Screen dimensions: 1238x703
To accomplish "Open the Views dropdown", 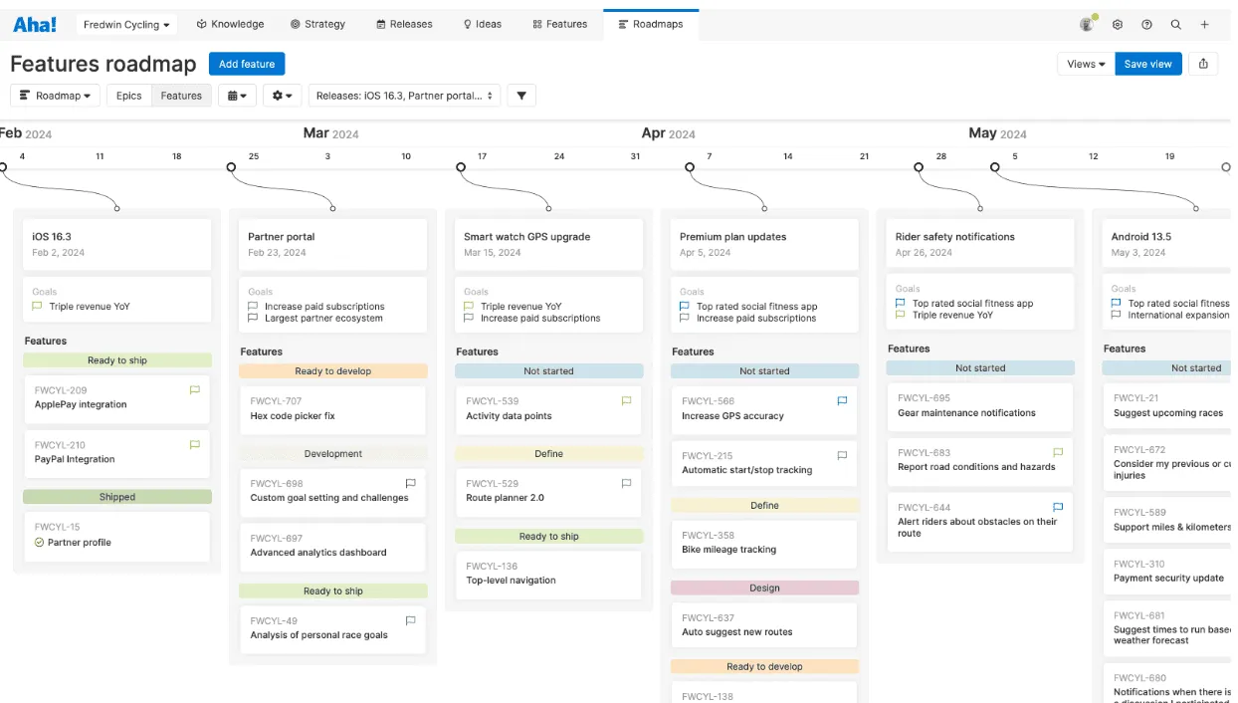I will tap(1086, 64).
